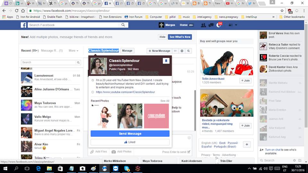Add a language with the plus button
Viewport: 308px width, 173px height.
247,144
